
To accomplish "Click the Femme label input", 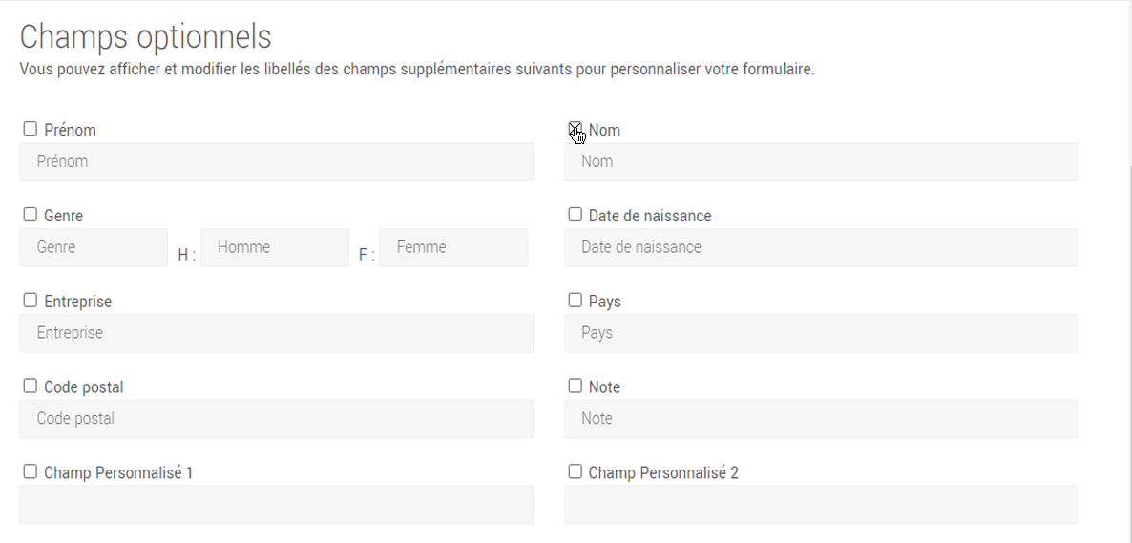I will pyautogui.click(x=453, y=248).
